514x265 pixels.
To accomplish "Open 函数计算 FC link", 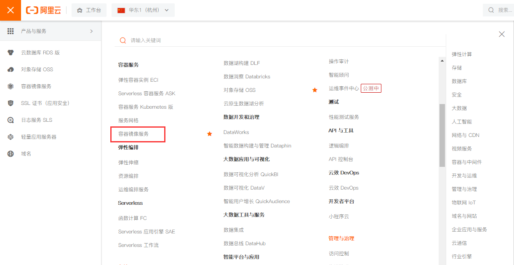I will tap(133, 218).
